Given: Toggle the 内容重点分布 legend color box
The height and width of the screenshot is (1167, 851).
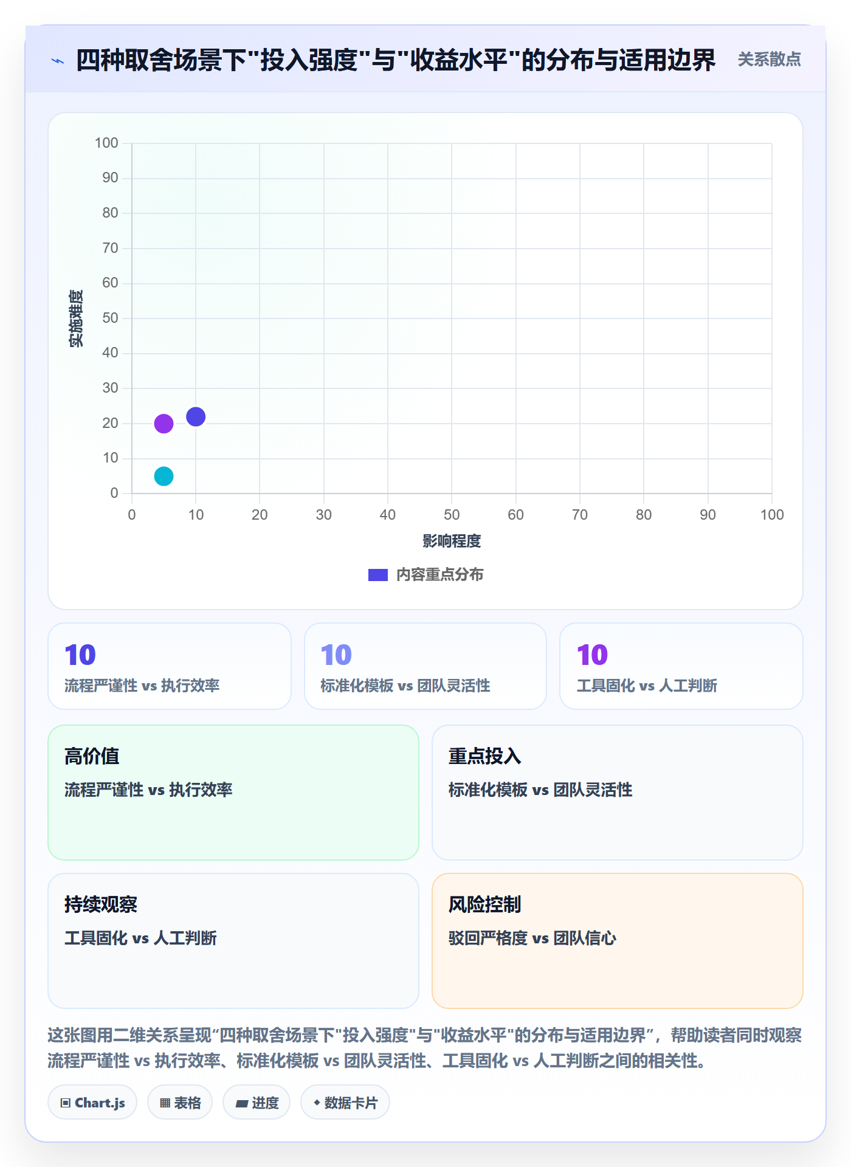Looking at the screenshot, I should (378, 575).
